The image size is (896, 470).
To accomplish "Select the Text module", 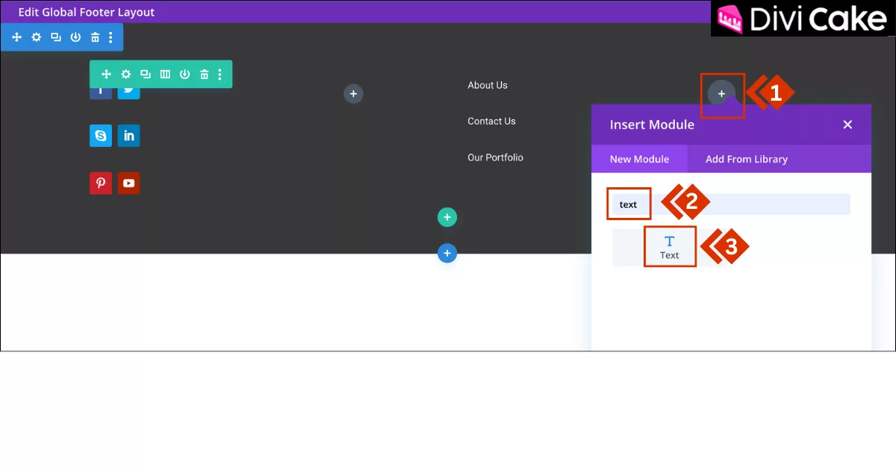I will tap(670, 247).
